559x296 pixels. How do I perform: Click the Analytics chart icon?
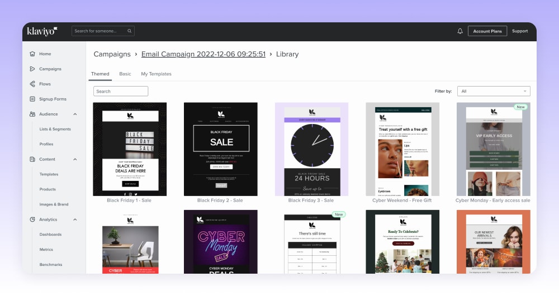(x=32, y=219)
